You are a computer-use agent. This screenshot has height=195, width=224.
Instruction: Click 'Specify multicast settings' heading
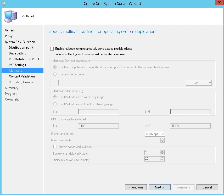pos(103,32)
